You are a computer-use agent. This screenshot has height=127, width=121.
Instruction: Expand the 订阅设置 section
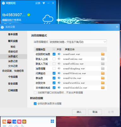(13, 90)
